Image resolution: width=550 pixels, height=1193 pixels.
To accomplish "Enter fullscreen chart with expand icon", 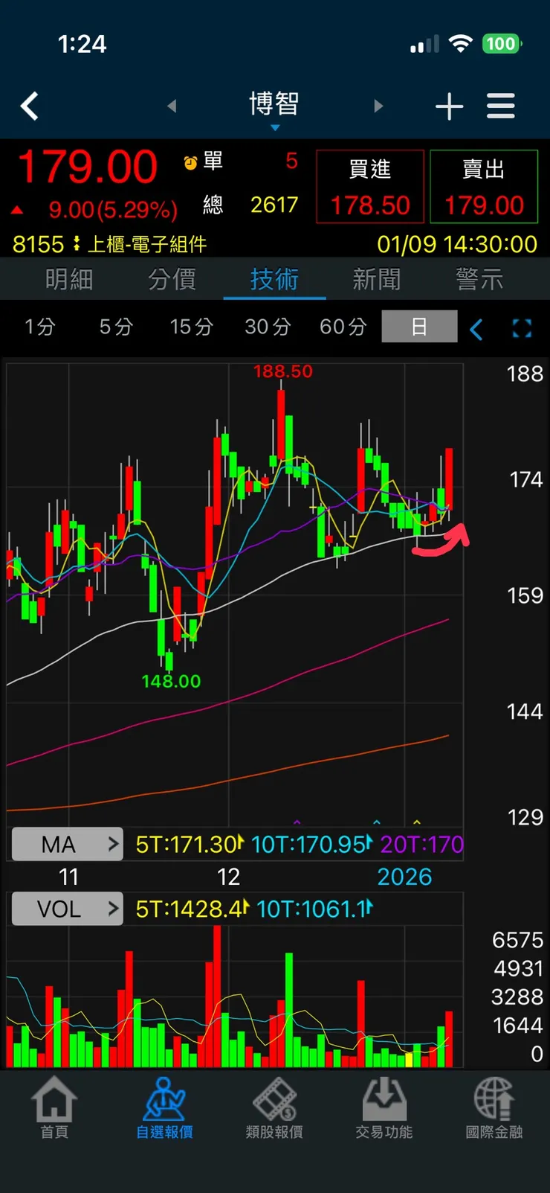I will pyautogui.click(x=522, y=328).
